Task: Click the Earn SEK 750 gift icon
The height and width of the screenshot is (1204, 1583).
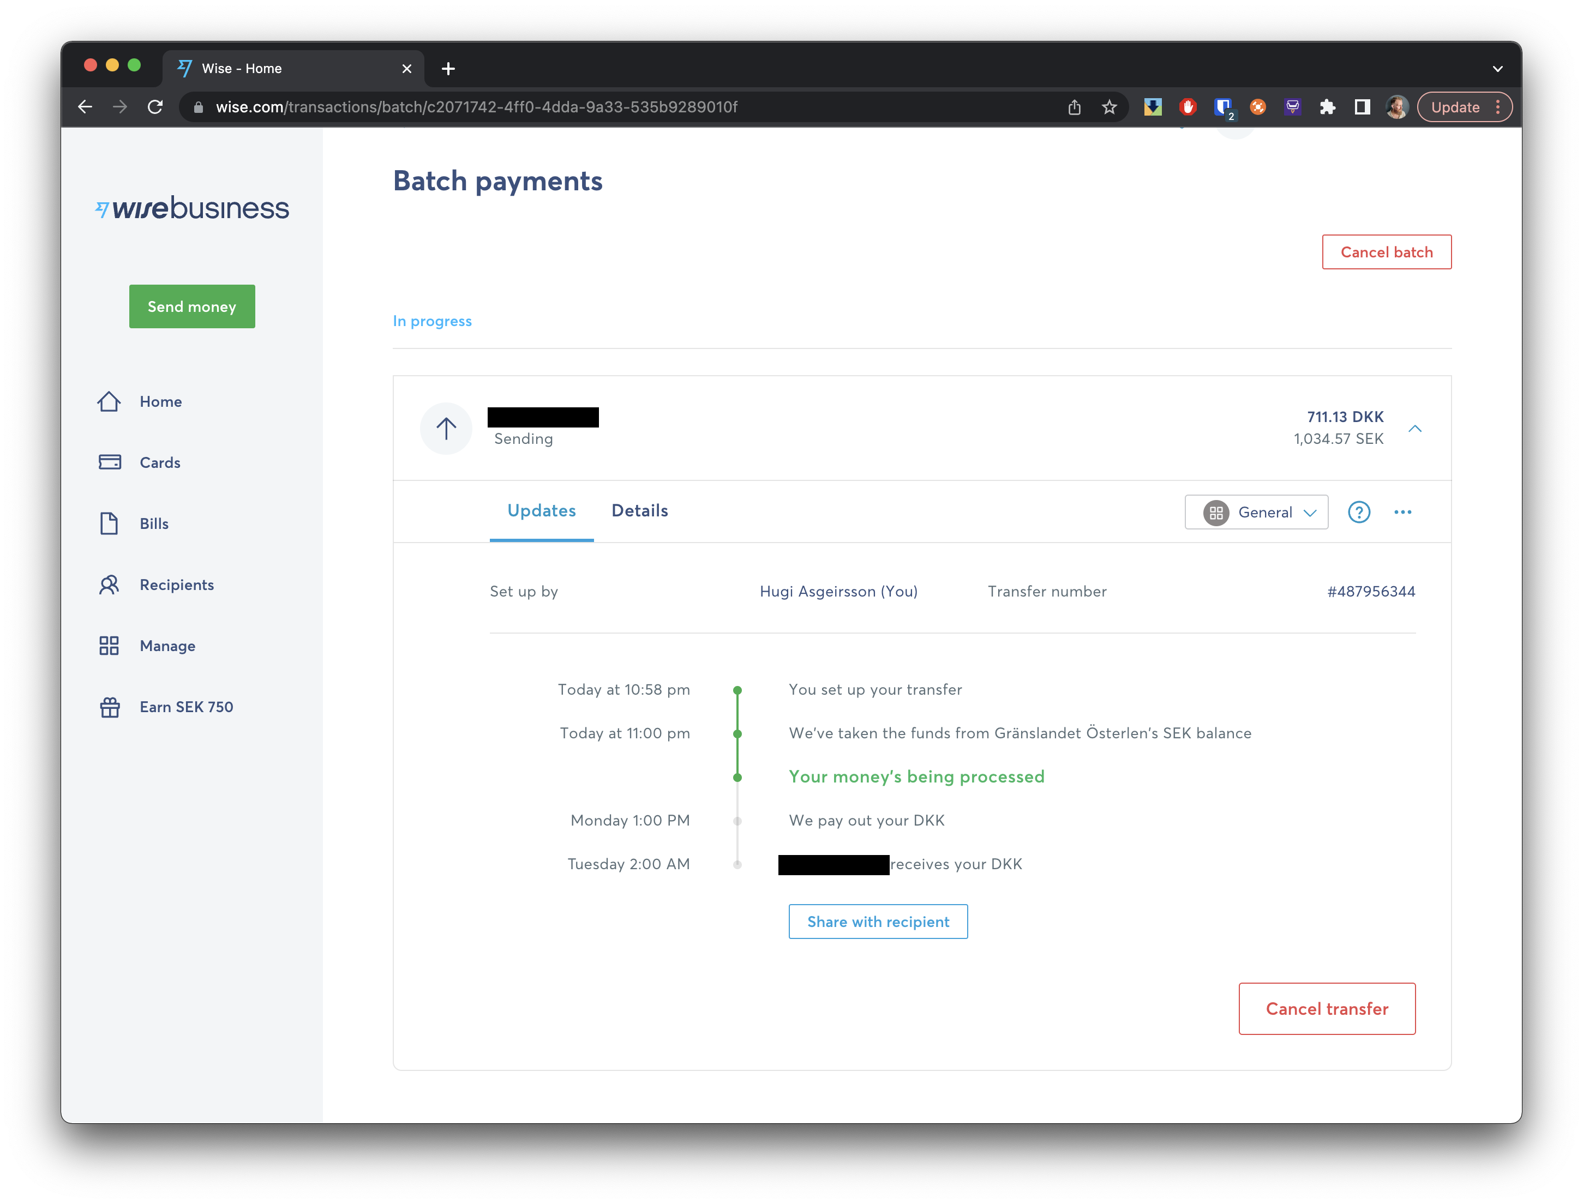Action: 109,707
